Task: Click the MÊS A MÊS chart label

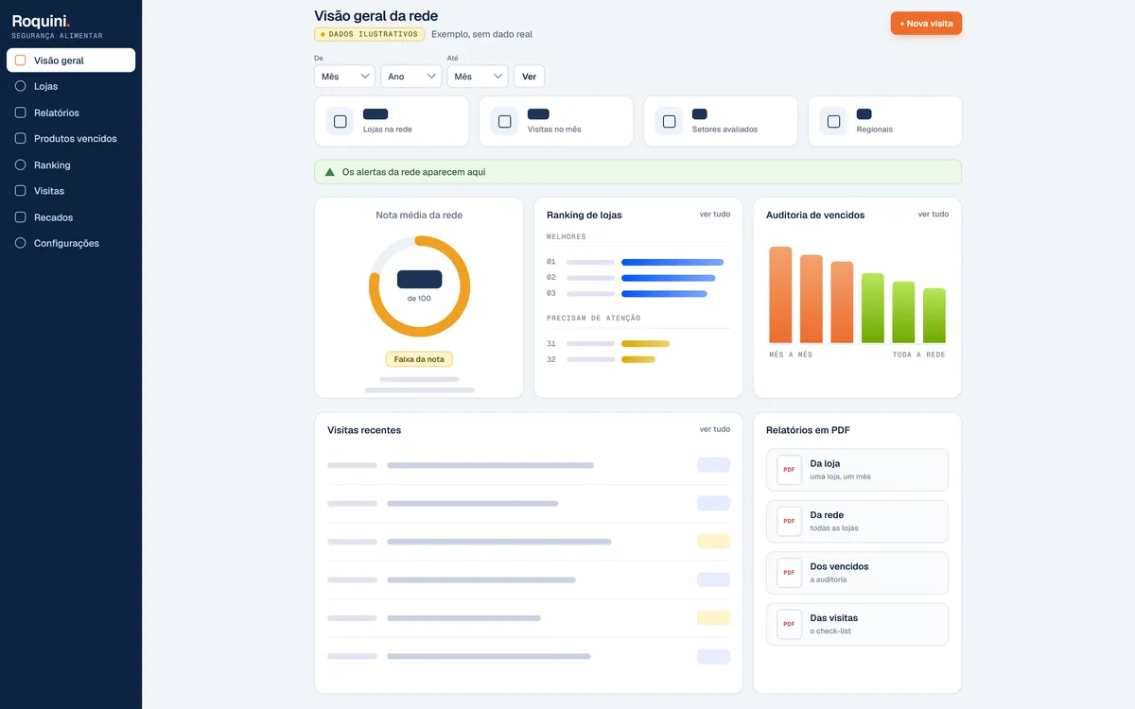Action: pyautogui.click(x=791, y=354)
